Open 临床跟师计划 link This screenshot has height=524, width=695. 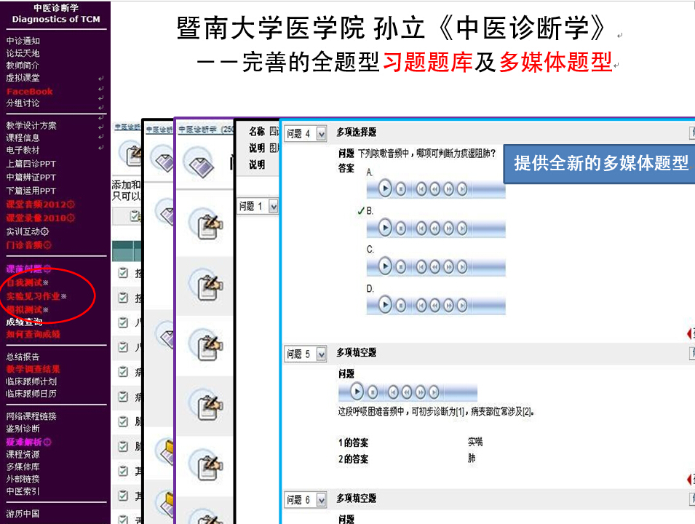click(31, 381)
